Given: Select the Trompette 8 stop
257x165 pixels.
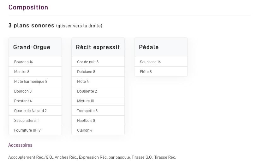Looking at the screenshot, I should (x=87, y=111).
